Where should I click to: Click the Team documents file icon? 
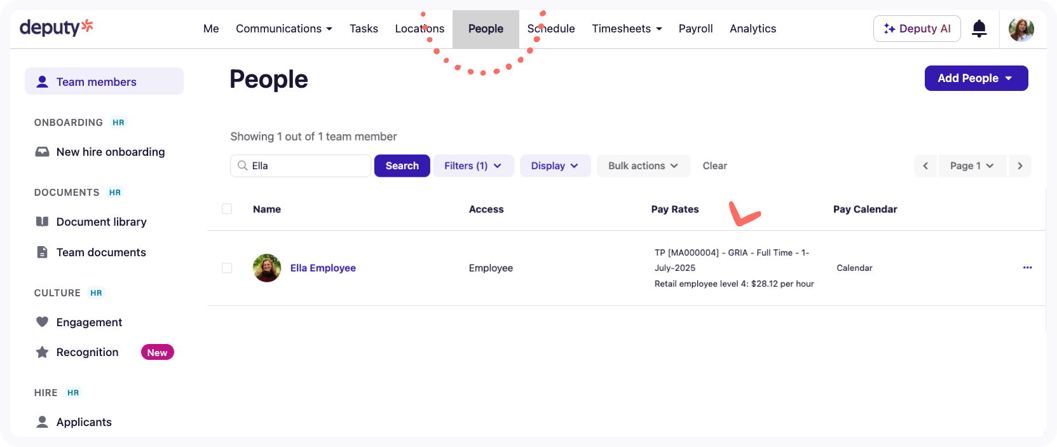coord(42,252)
